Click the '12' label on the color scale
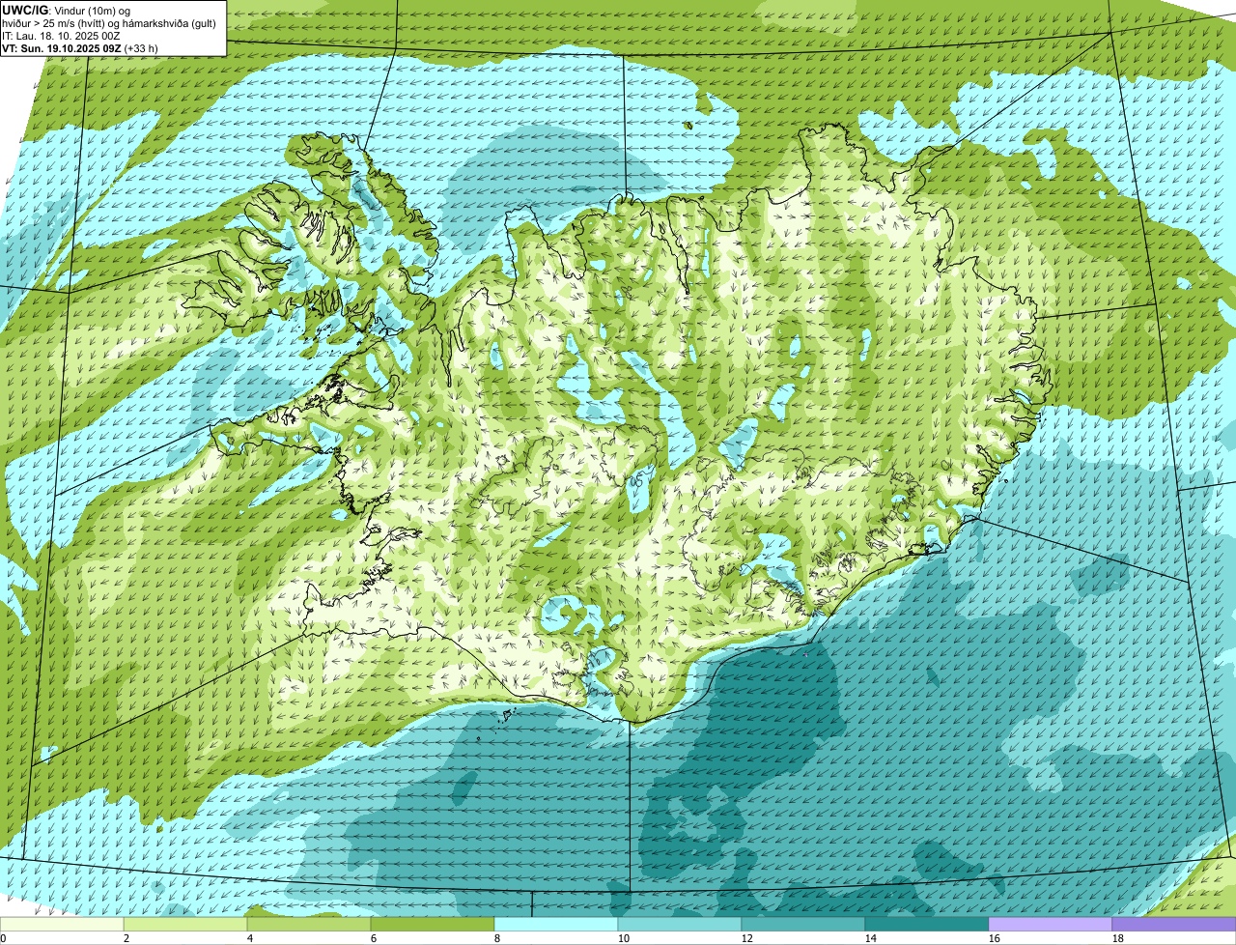 [747, 938]
